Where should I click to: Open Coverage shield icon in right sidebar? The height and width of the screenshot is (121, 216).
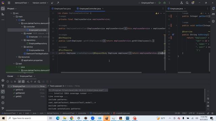click(213, 21)
